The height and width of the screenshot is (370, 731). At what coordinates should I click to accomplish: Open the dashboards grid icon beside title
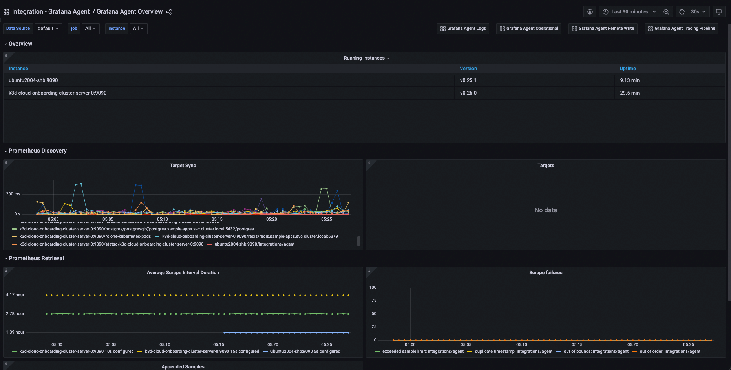6,12
